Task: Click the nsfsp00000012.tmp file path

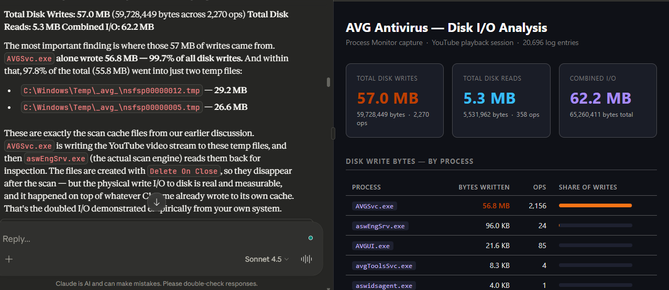Action: [112, 91]
